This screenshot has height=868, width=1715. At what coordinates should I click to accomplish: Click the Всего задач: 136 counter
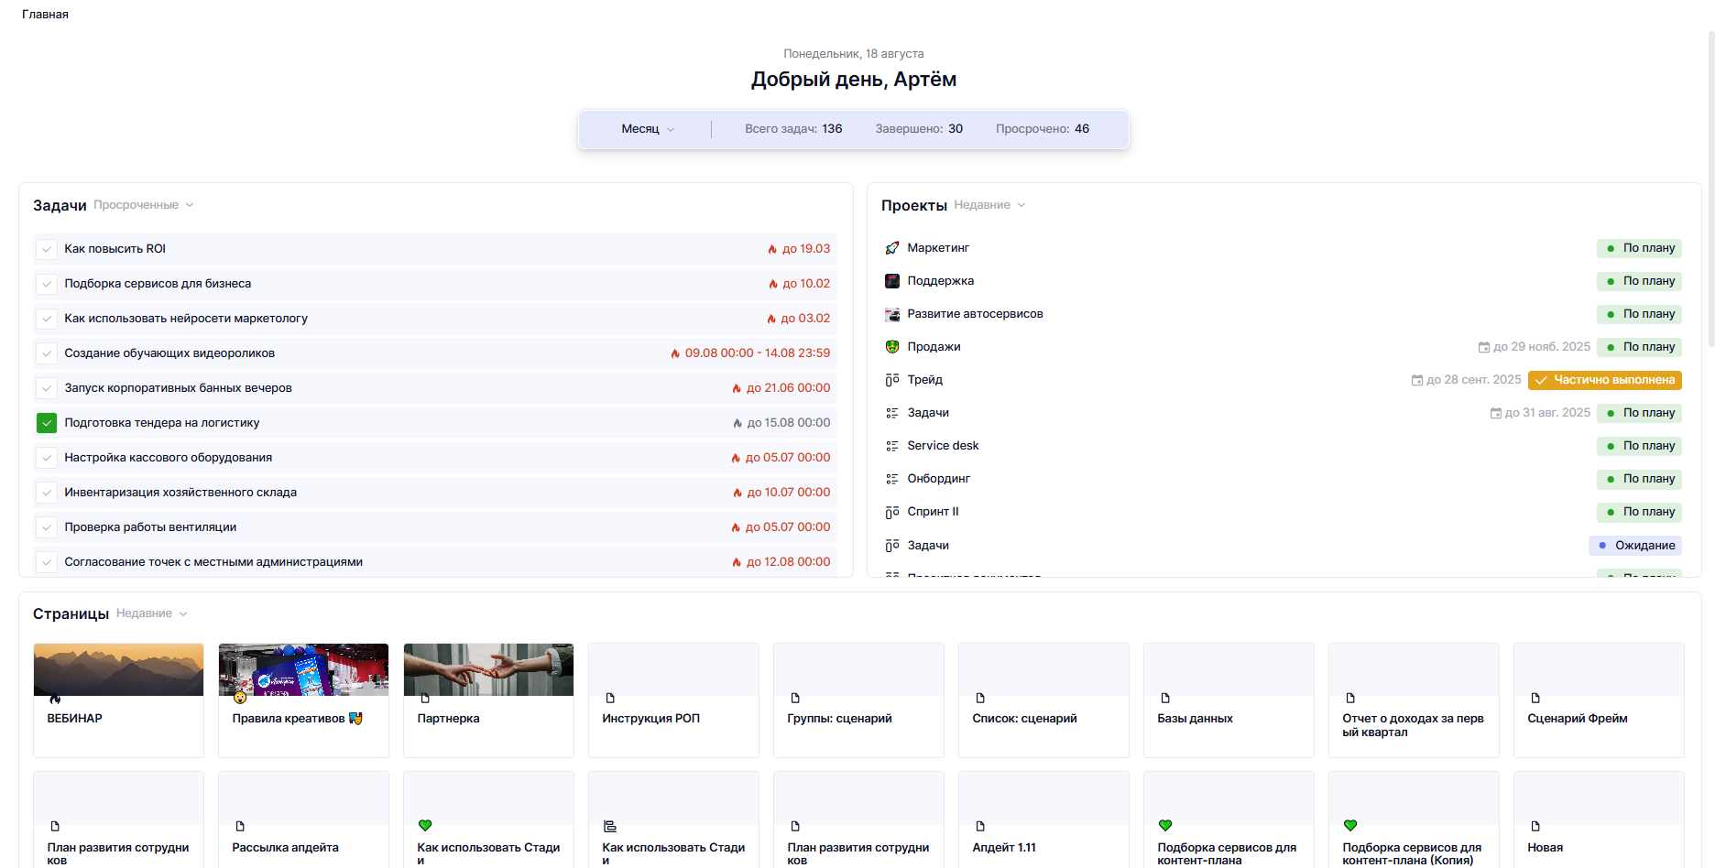pyautogui.click(x=793, y=129)
